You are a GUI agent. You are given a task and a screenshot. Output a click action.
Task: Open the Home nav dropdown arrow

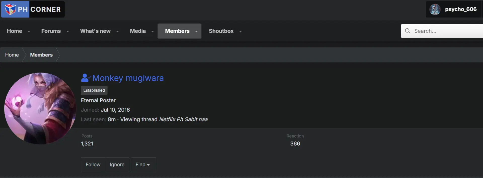click(x=29, y=31)
